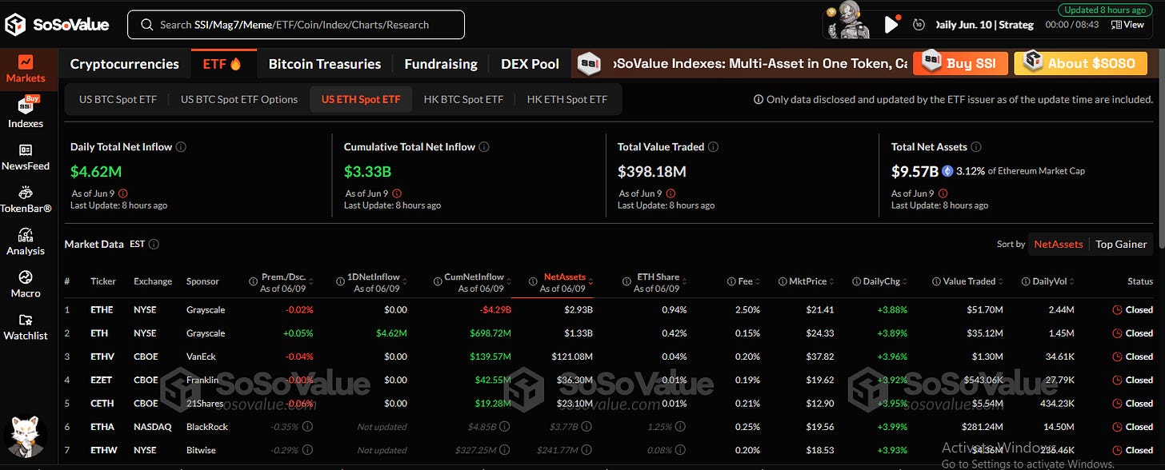Switch to Fundraising tab

[441, 64]
